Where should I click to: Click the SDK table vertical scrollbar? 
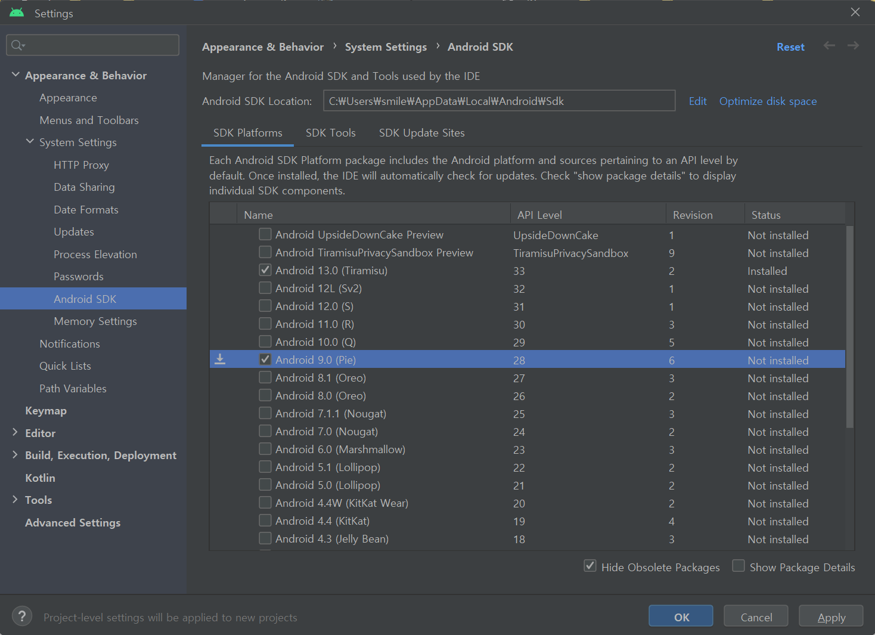coord(850,326)
